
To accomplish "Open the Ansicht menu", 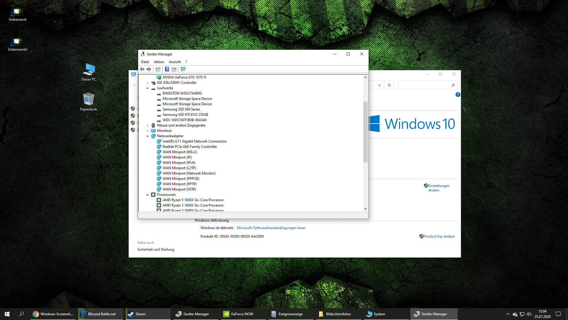I will pyautogui.click(x=175, y=62).
